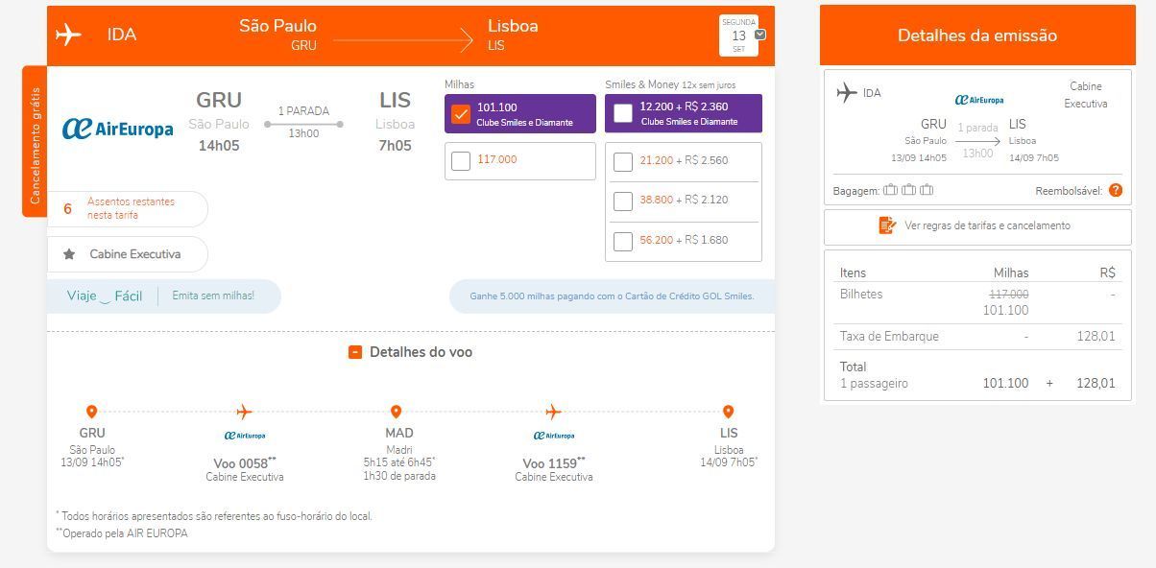Tick the 56.200 + R$ 1.680 checkbox
The image size is (1156, 568).
click(x=623, y=241)
